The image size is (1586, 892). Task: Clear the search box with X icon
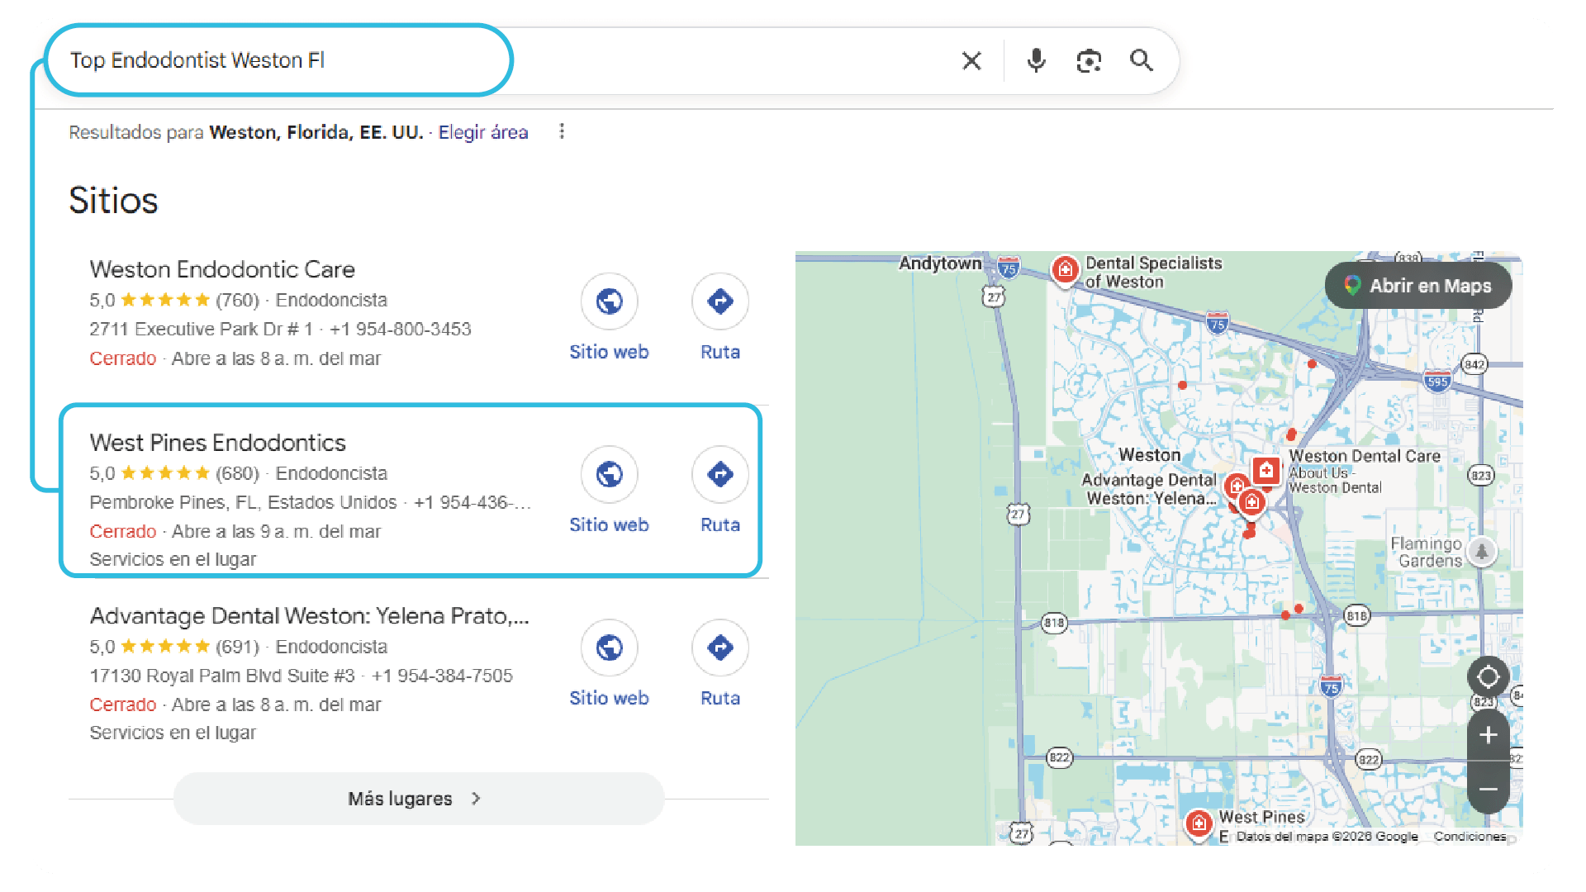pos(971,60)
